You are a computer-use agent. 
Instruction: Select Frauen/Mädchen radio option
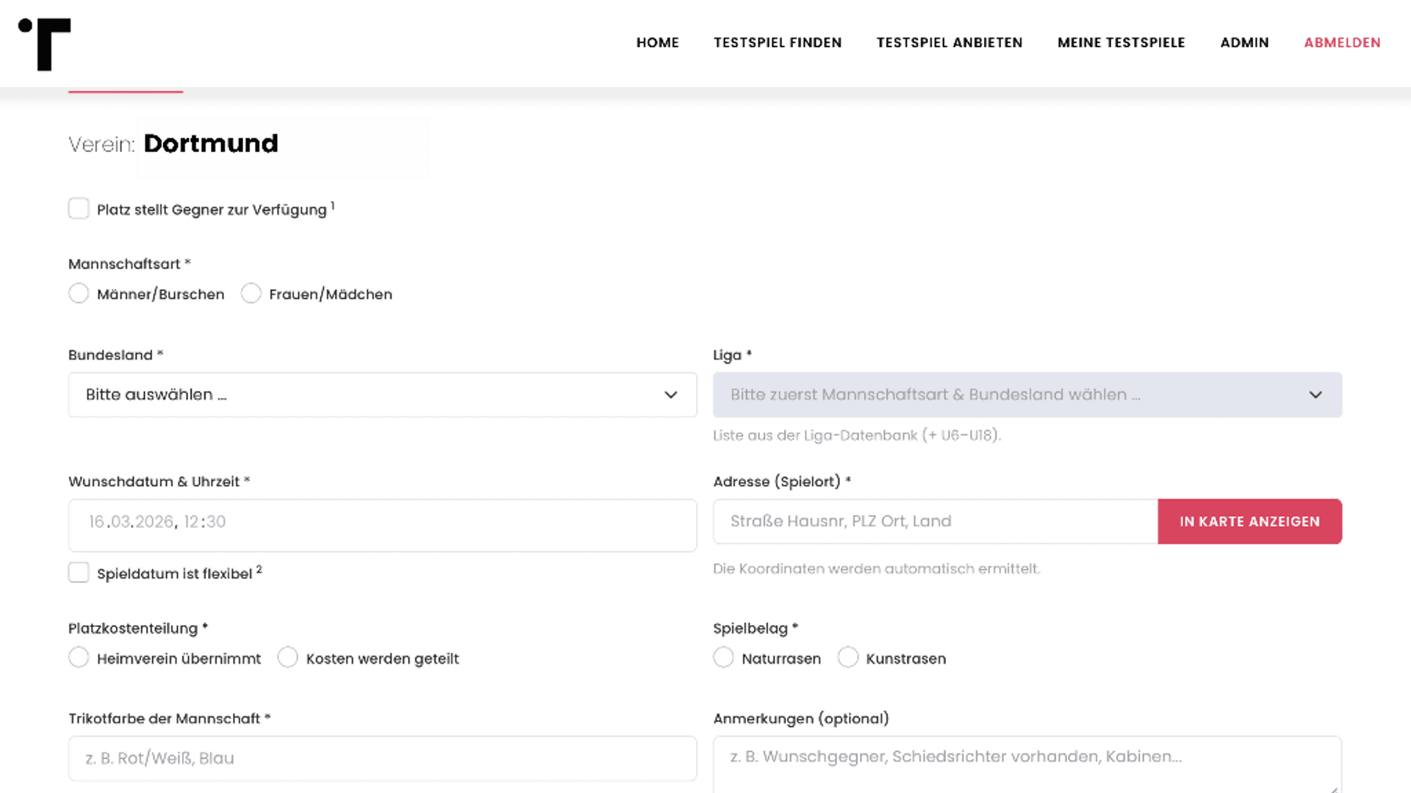(x=251, y=294)
